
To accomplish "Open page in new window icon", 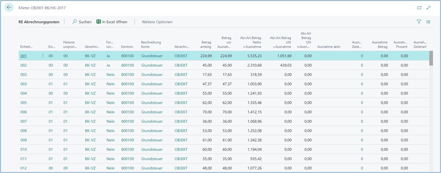I will [x=419, y=8].
